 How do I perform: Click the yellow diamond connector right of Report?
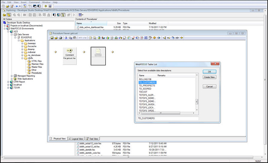click(x=112, y=52)
